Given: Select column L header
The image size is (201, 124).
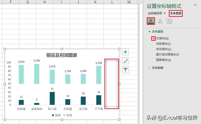Looking at the screenshot, I should 112,2.
